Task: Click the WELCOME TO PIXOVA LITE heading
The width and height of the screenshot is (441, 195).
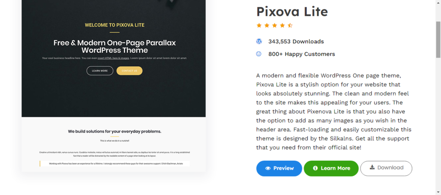Action: click(115, 25)
